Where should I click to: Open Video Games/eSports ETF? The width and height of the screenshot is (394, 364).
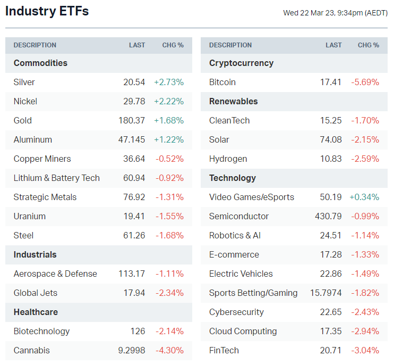pos(252,197)
